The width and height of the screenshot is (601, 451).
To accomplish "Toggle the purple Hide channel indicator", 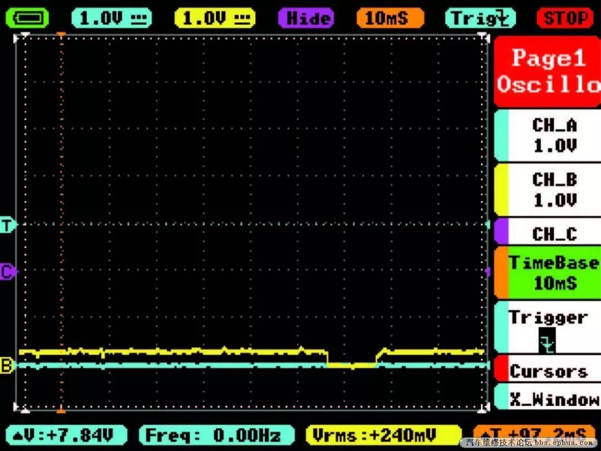I will pos(306,18).
